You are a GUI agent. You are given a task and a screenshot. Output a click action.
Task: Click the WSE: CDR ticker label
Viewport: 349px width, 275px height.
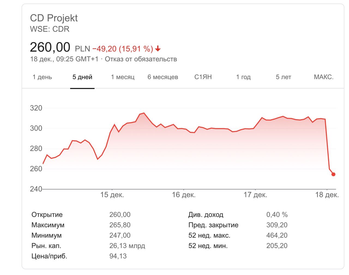[50, 29]
